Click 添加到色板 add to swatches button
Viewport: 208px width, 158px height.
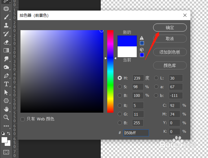point(170,52)
